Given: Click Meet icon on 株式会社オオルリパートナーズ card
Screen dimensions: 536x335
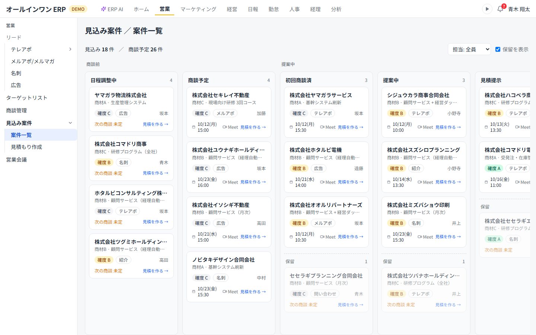Looking at the screenshot, I should click(322, 237).
